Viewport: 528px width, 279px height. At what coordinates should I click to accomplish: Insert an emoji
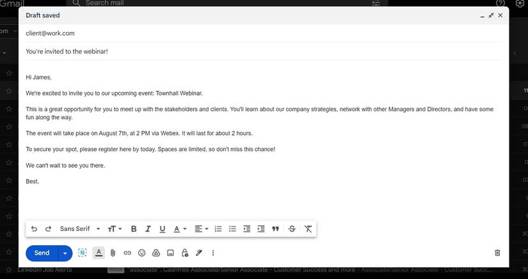(x=142, y=253)
